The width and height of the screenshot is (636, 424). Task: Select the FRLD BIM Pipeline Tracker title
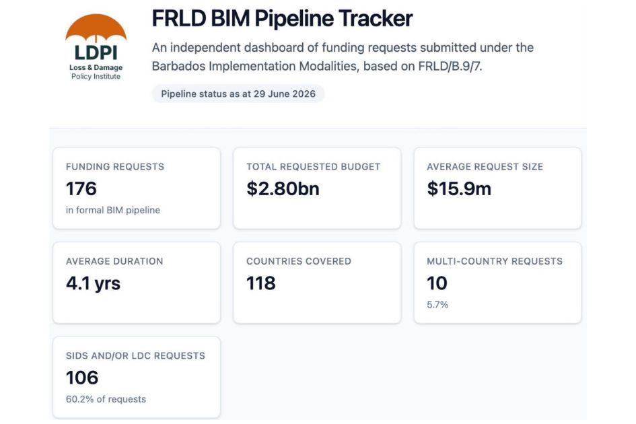[282, 19]
